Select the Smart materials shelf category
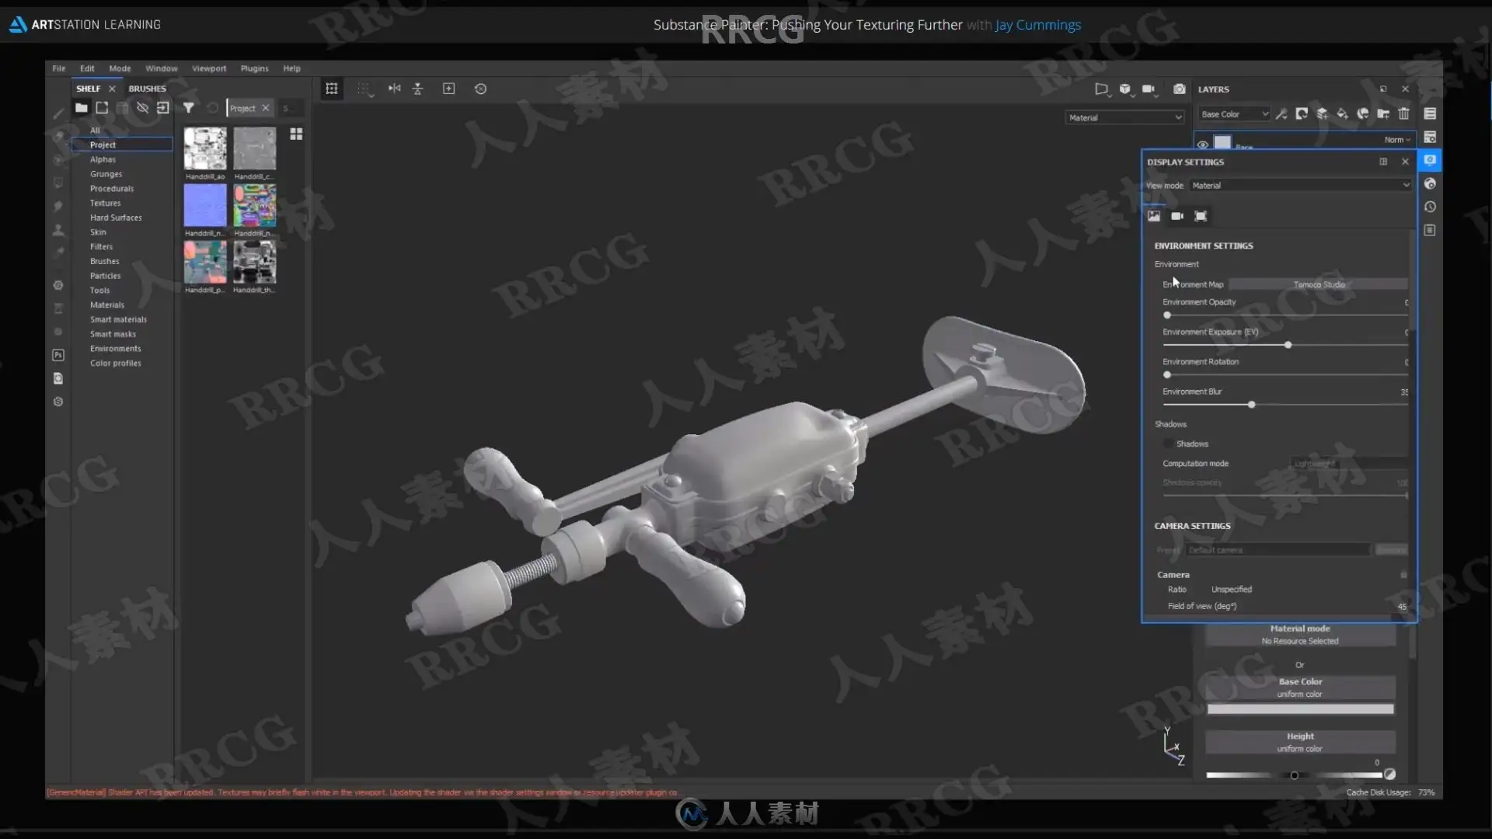The width and height of the screenshot is (1492, 839). pyautogui.click(x=118, y=319)
